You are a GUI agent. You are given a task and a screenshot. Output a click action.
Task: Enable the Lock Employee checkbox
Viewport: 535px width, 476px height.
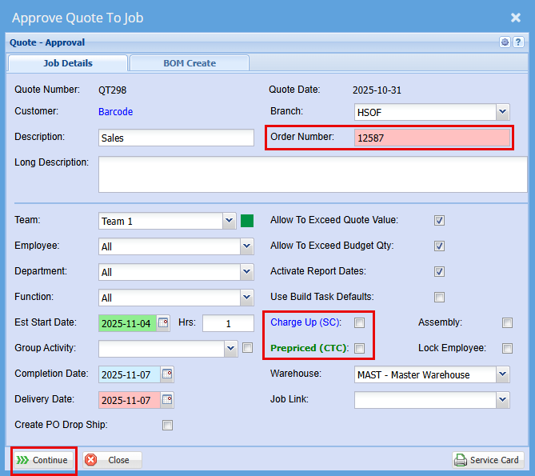click(x=507, y=349)
